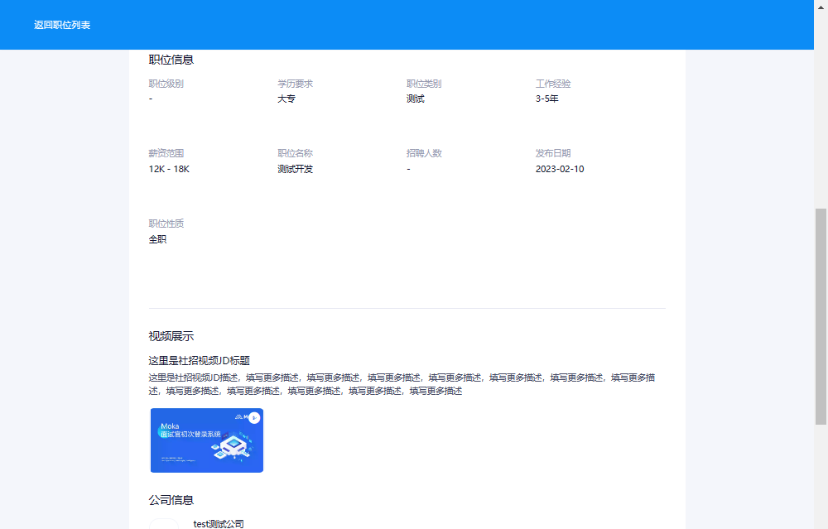Viewport: 828px width, 529px height.
Task: Click the 全职 job nature value
Action: (157, 239)
